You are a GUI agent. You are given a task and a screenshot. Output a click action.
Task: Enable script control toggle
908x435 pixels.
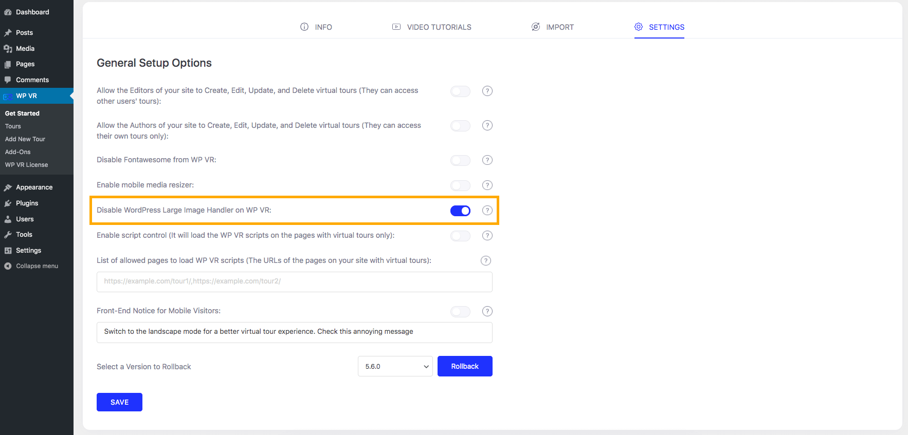click(461, 236)
